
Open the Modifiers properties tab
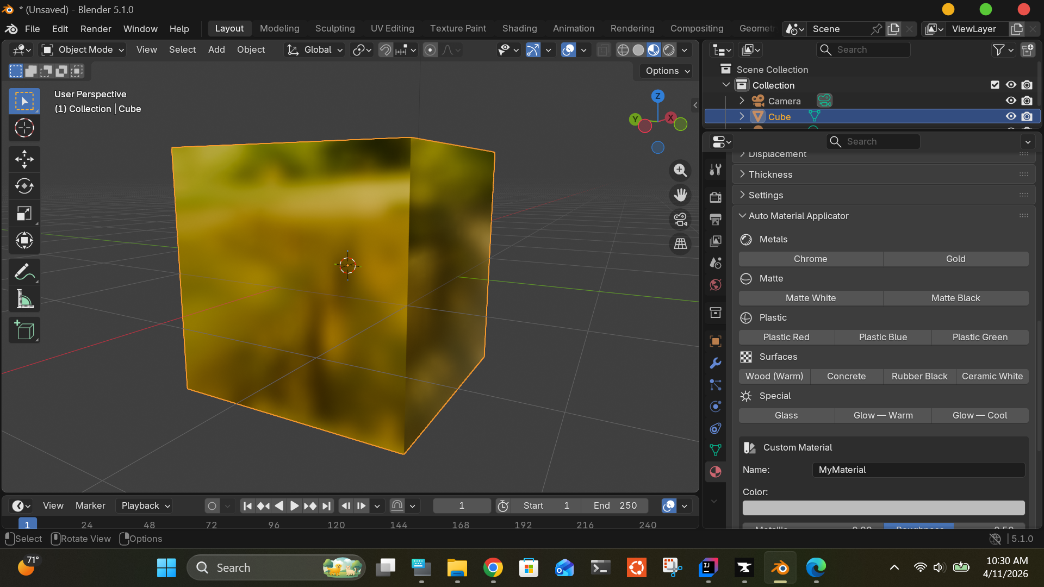[716, 363]
